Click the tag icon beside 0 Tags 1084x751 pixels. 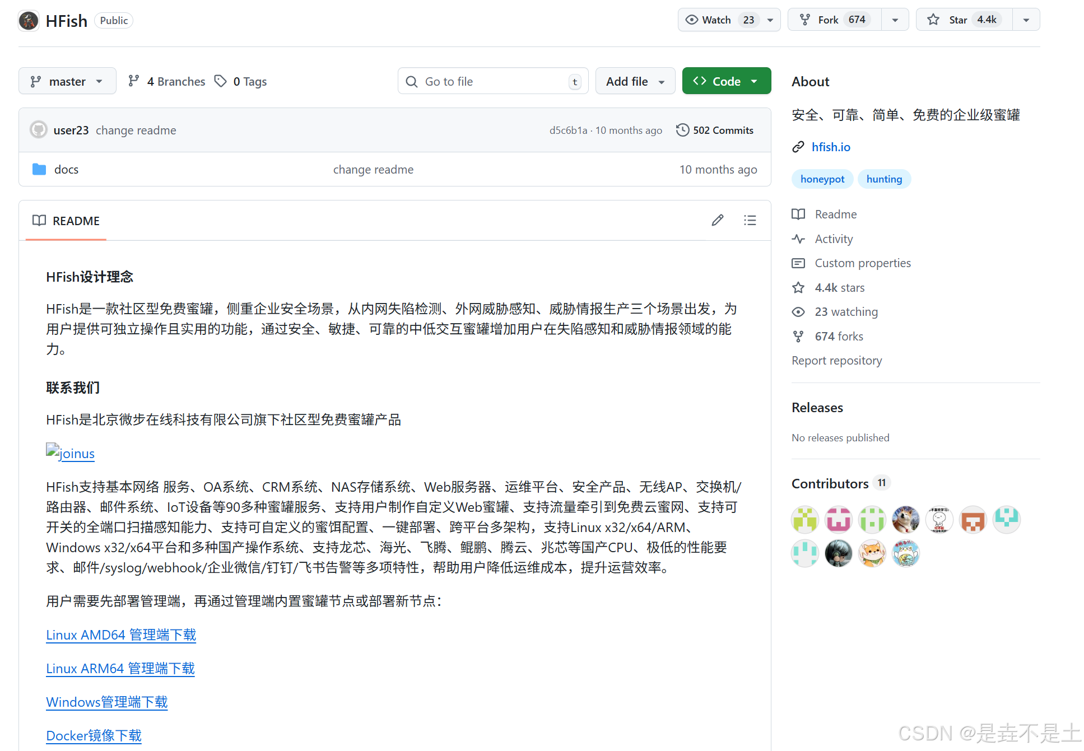tap(221, 81)
